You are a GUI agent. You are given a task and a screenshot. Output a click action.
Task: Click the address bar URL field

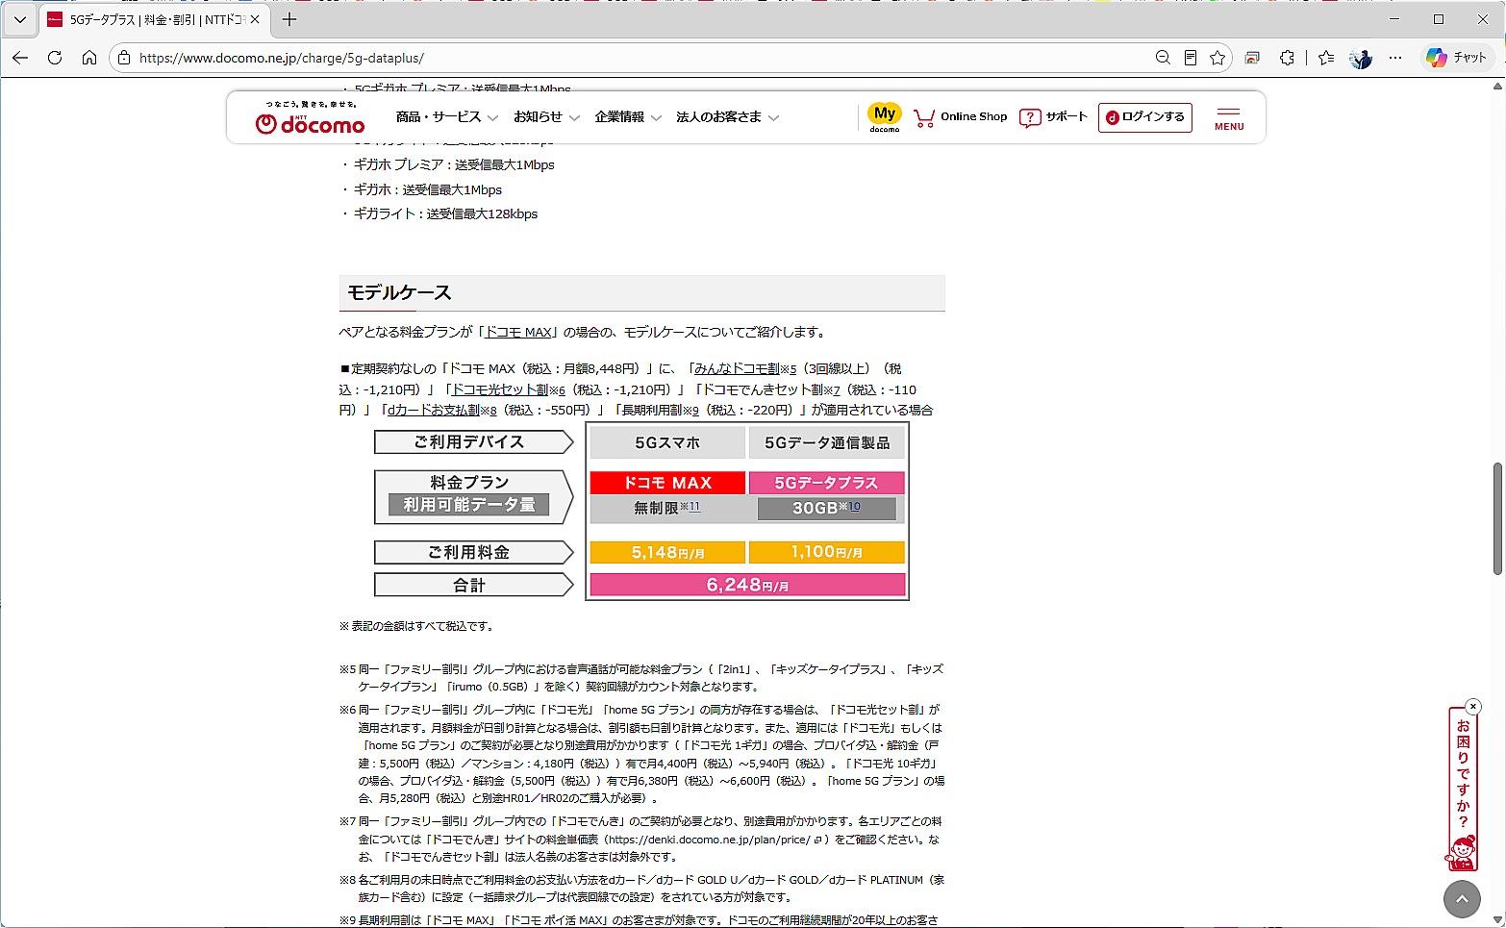635,58
